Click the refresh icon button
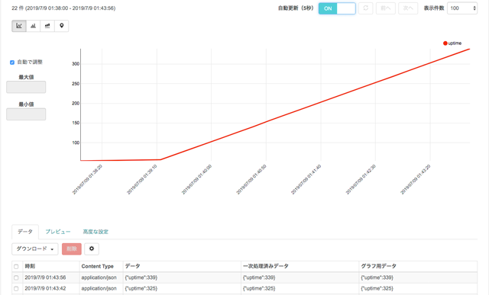This screenshot has width=489, height=295. [x=366, y=8]
